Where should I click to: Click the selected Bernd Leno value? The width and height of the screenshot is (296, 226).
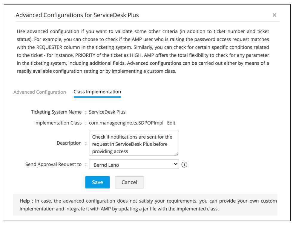106,165
